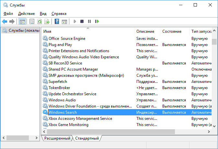Select Службы (локальные) tree node

(x=21, y=30)
